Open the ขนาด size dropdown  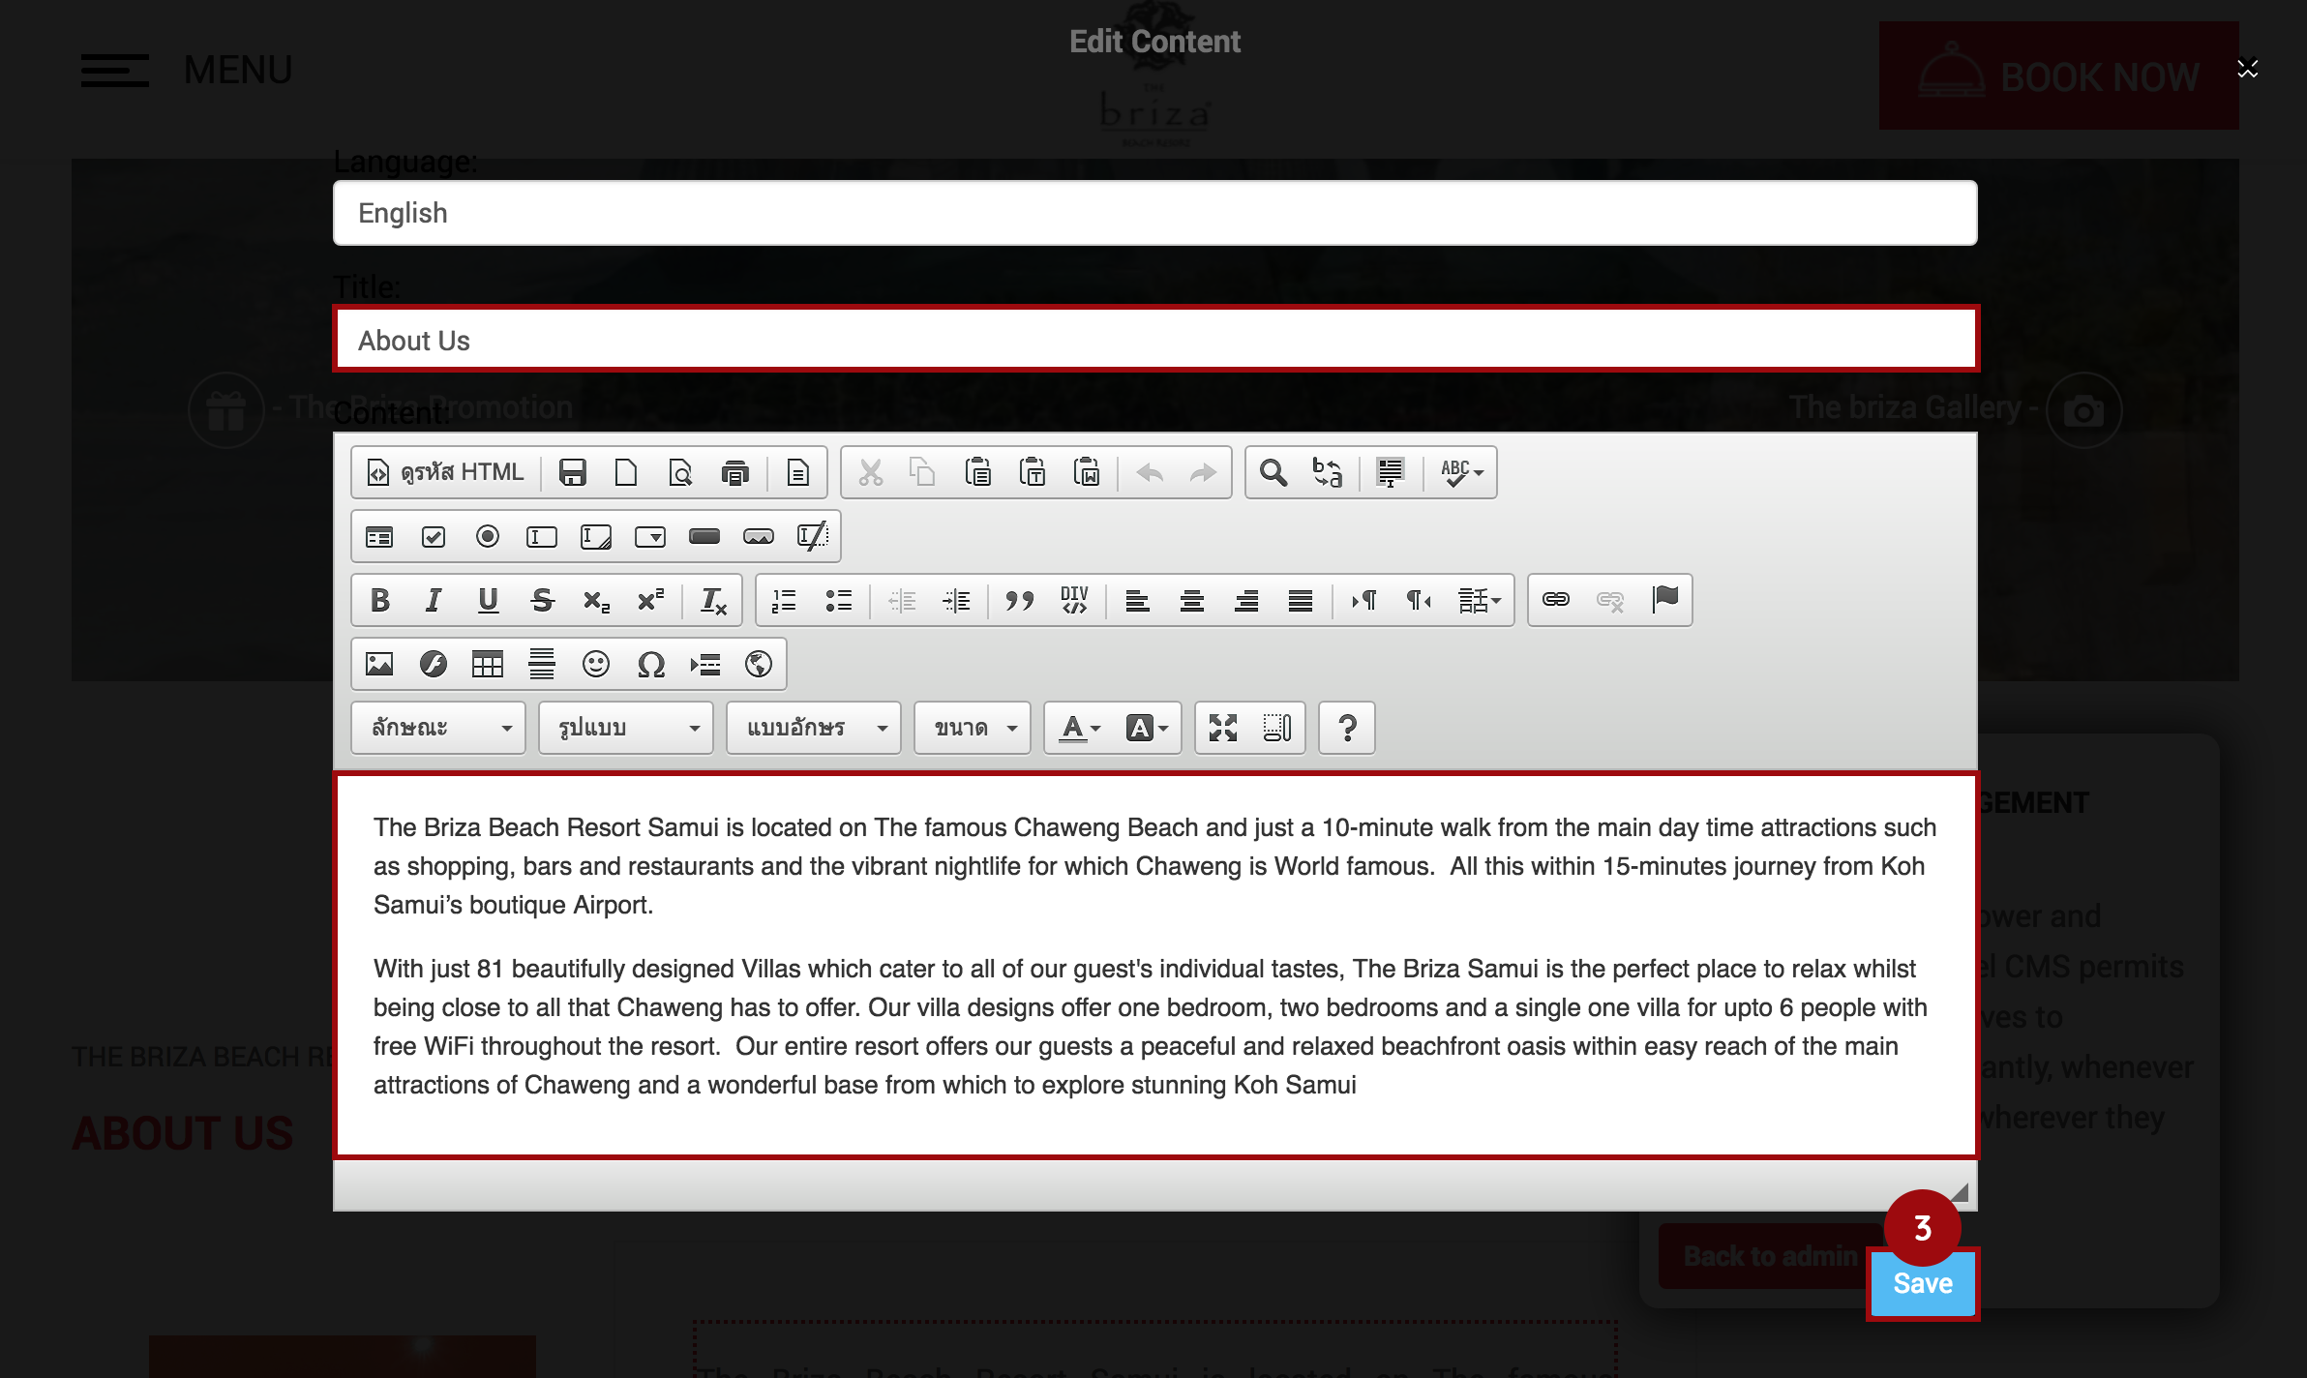click(x=973, y=728)
